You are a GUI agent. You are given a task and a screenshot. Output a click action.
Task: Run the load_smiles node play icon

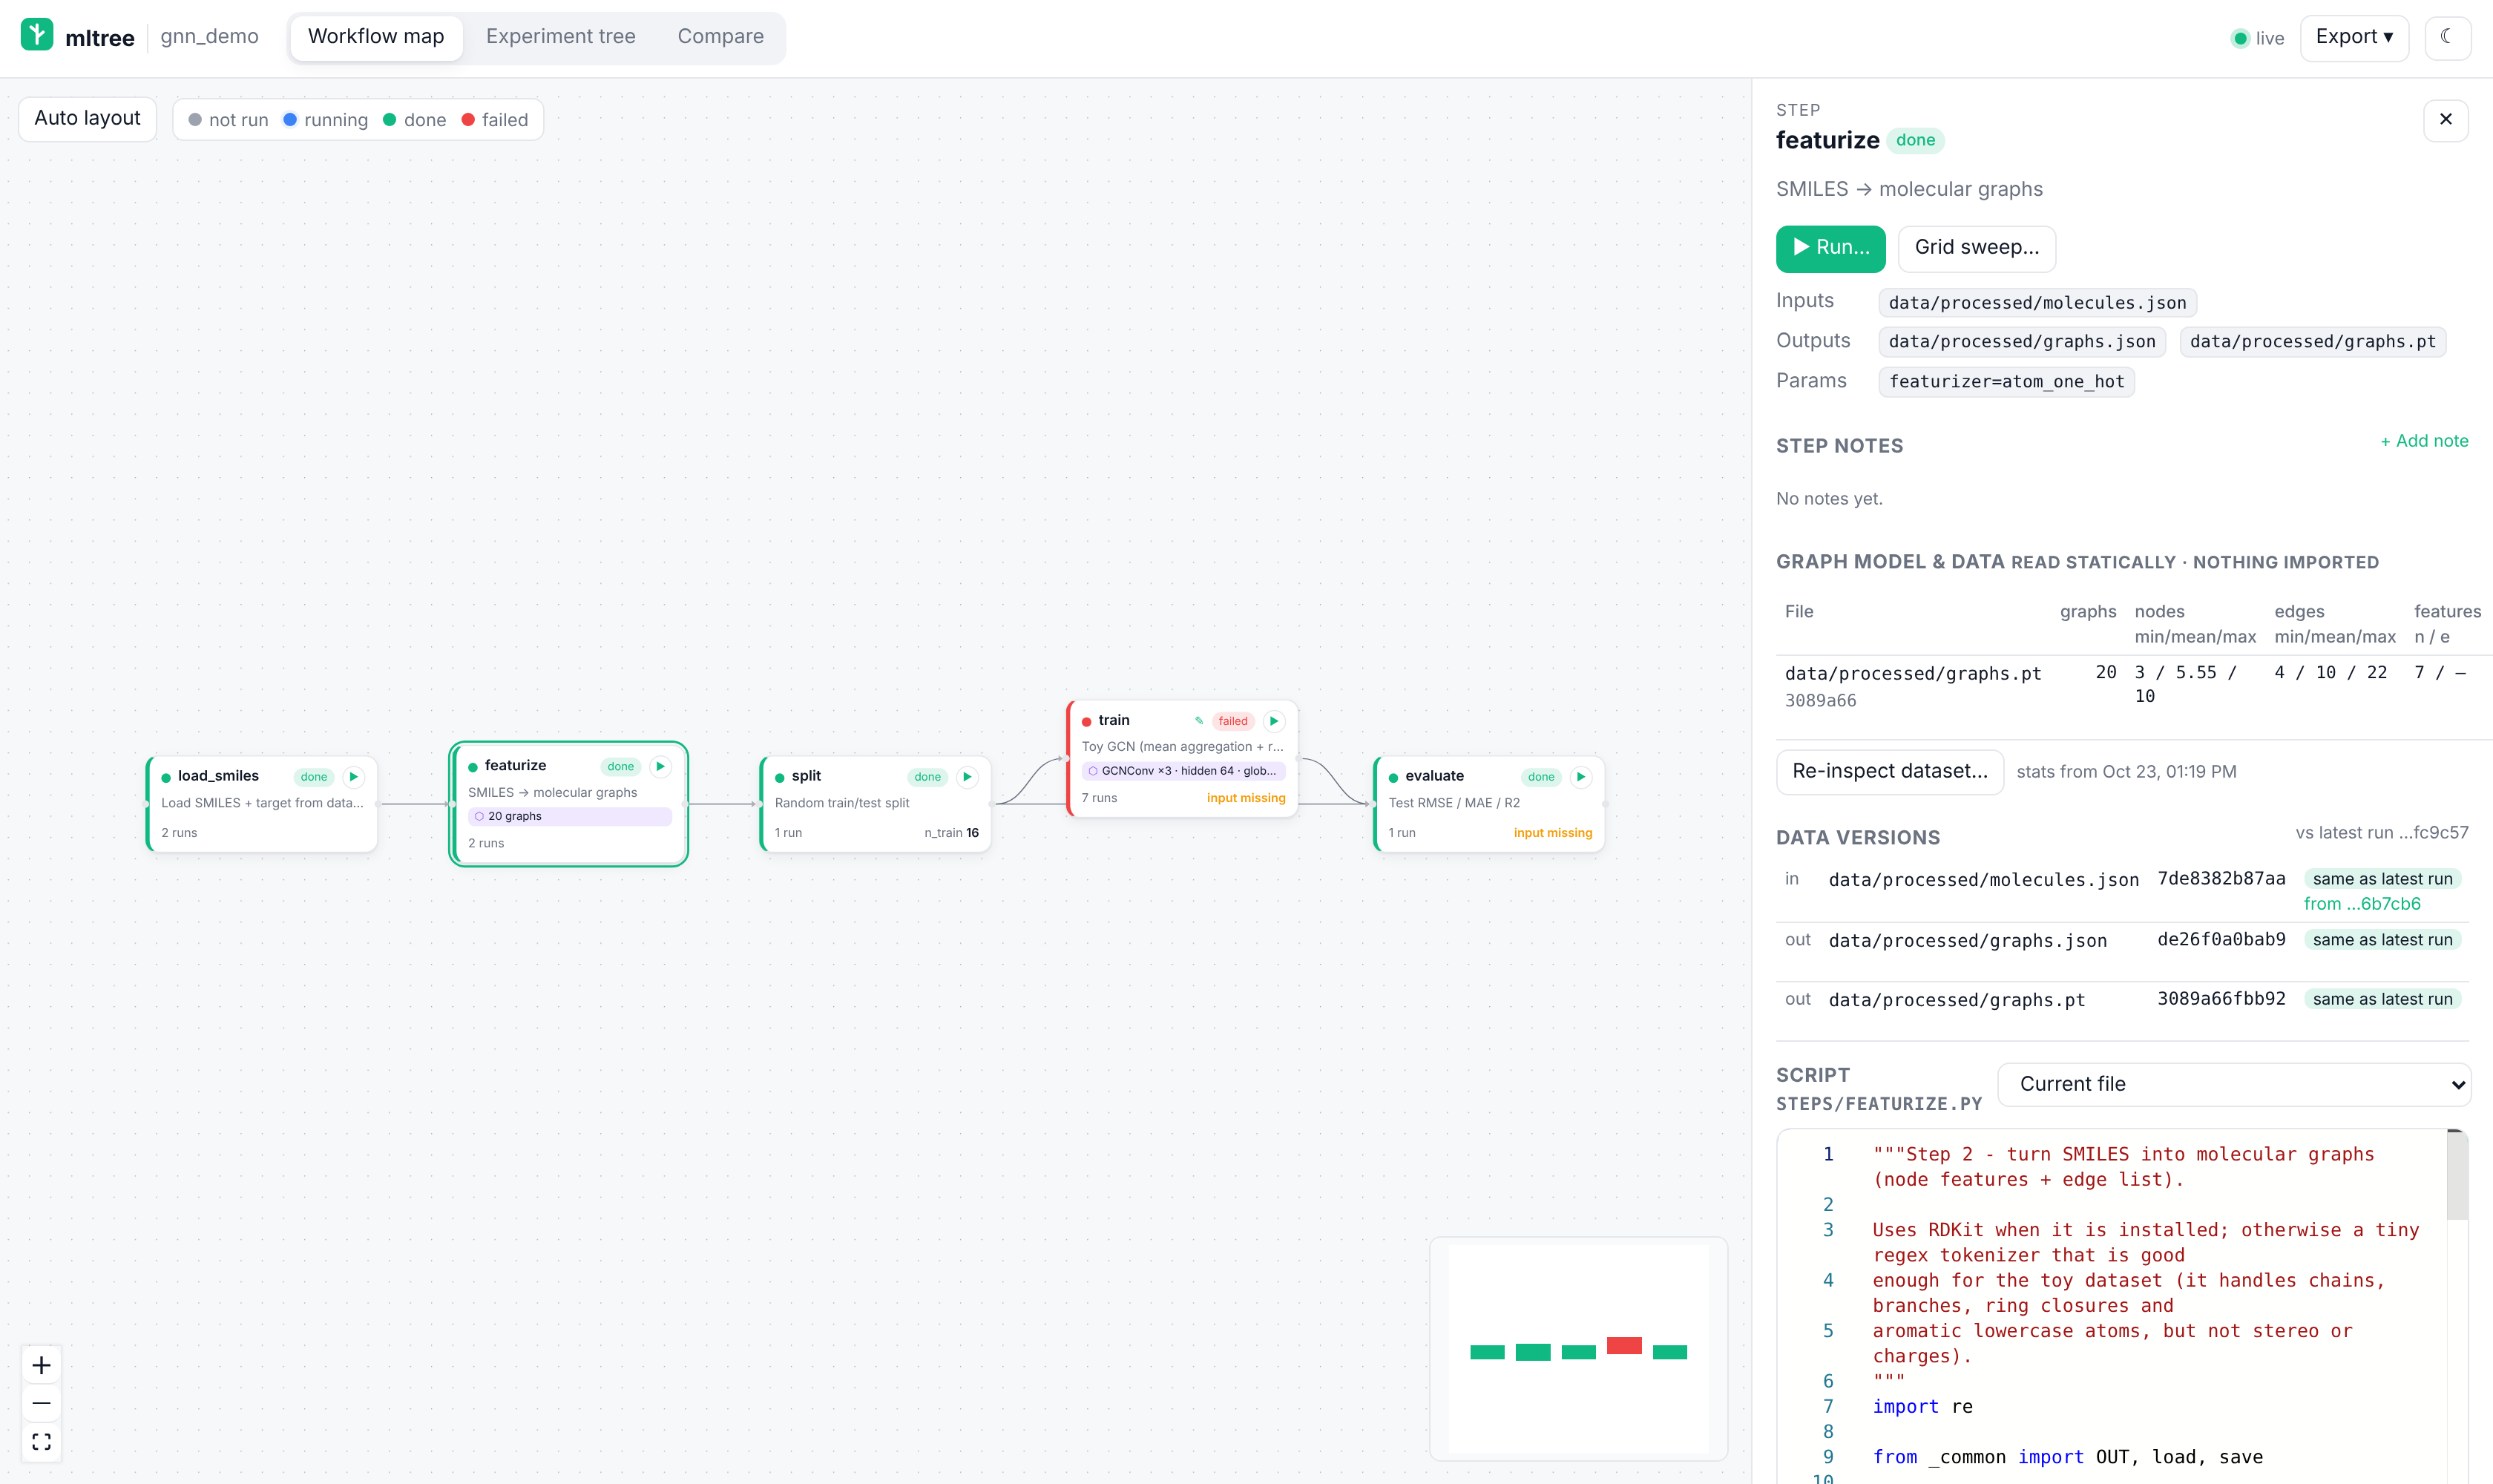(354, 776)
